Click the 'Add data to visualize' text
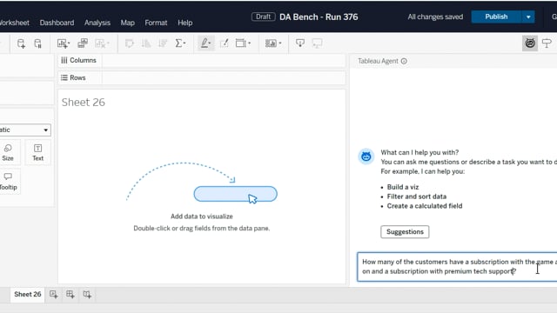 pyautogui.click(x=202, y=216)
